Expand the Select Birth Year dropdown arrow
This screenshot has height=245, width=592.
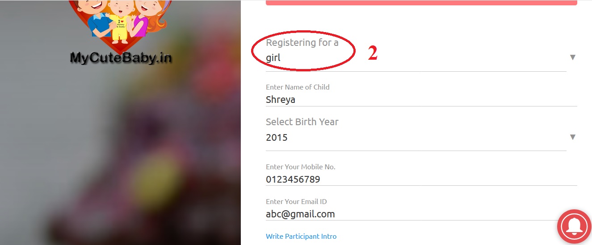(572, 137)
